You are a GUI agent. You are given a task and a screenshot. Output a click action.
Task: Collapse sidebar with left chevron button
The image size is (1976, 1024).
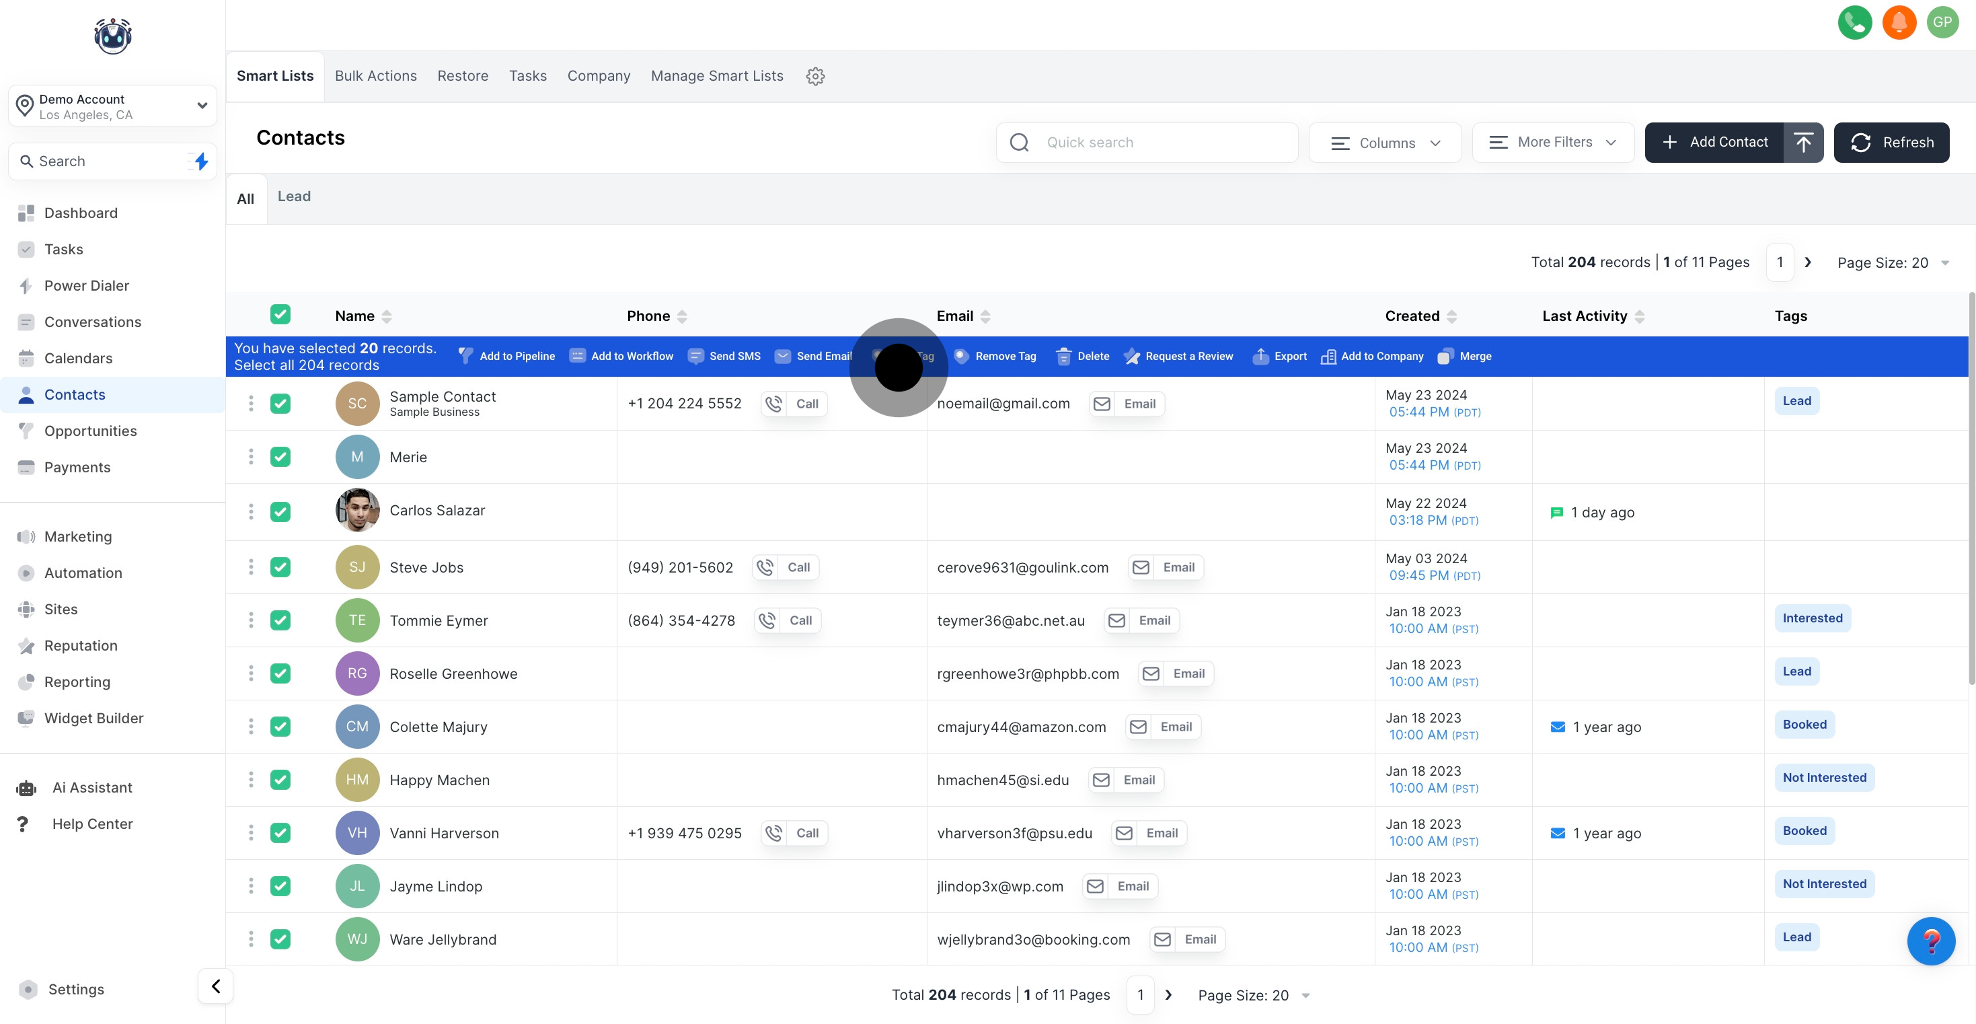(215, 986)
